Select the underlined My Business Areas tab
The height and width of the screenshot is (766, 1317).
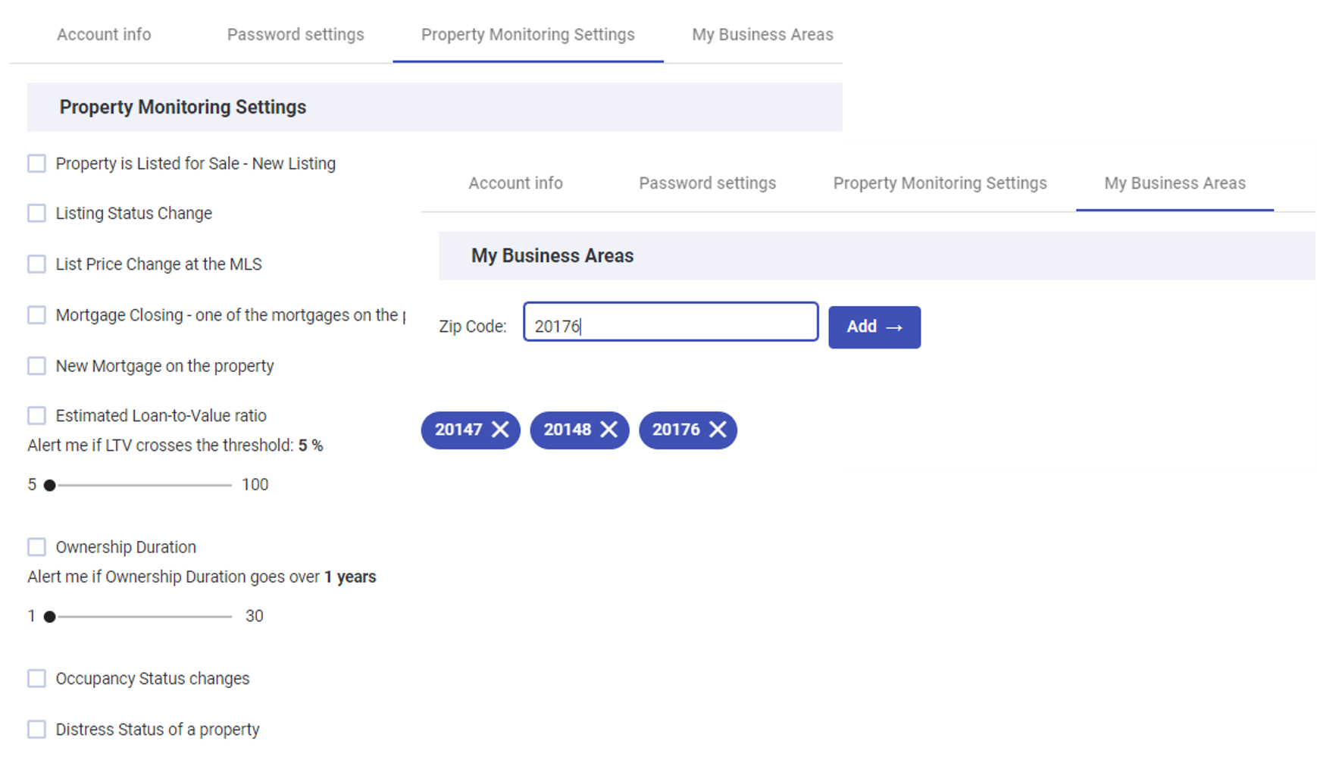click(x=1175, y=183)
